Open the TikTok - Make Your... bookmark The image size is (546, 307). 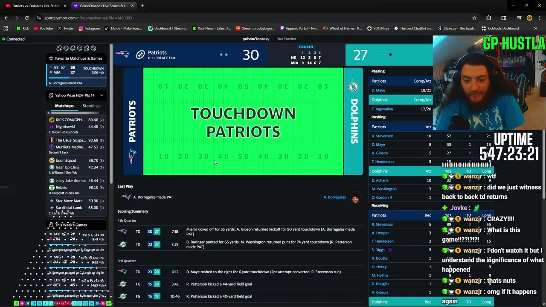pos(123,29)
